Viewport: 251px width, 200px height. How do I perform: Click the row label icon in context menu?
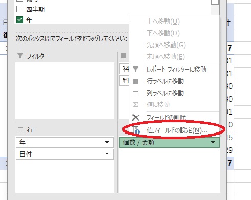point(135,81)
